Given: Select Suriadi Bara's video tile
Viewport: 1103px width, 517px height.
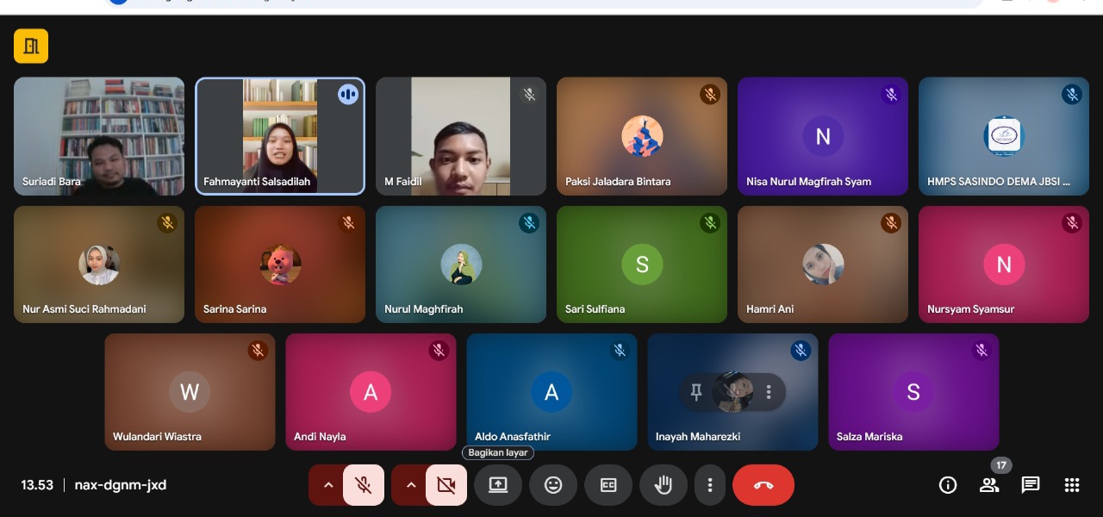Looking at the screenshot, I should click(99, 136).
